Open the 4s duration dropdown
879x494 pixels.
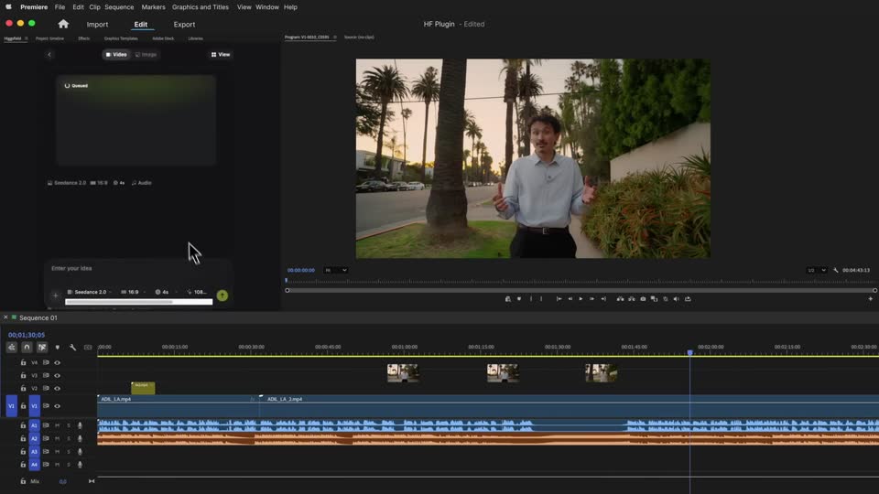tap(165, 292)
